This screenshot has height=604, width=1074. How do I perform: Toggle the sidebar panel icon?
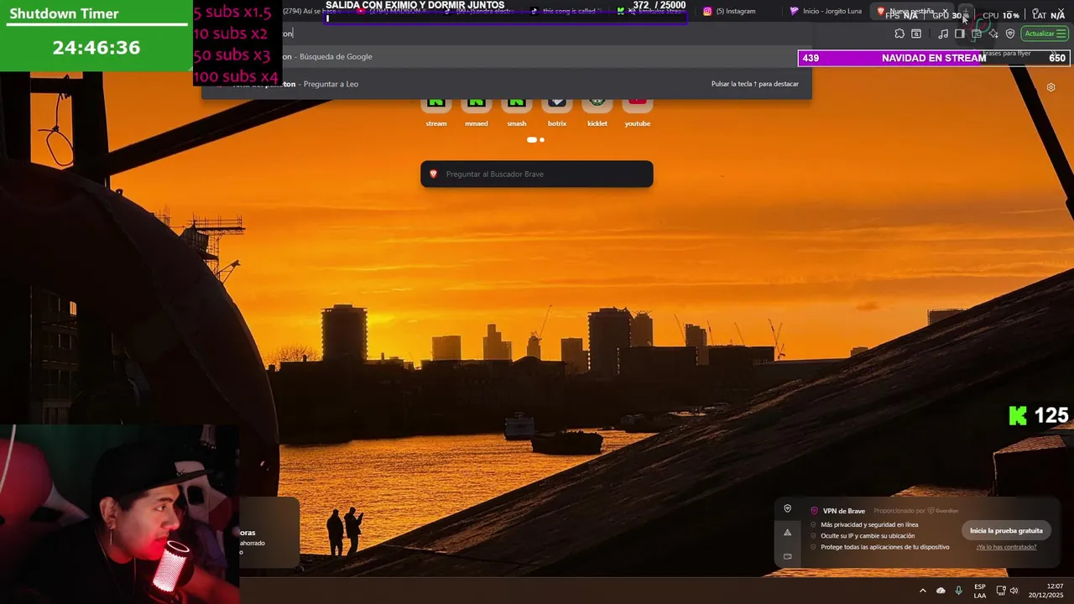960,34
